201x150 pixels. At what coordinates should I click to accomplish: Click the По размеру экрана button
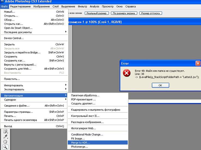click(124, 13)
